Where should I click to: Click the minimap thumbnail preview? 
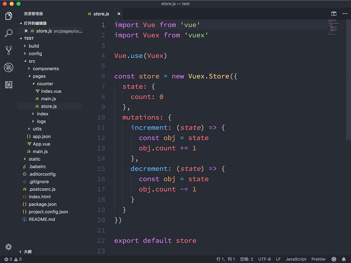(x=334, y=28)
